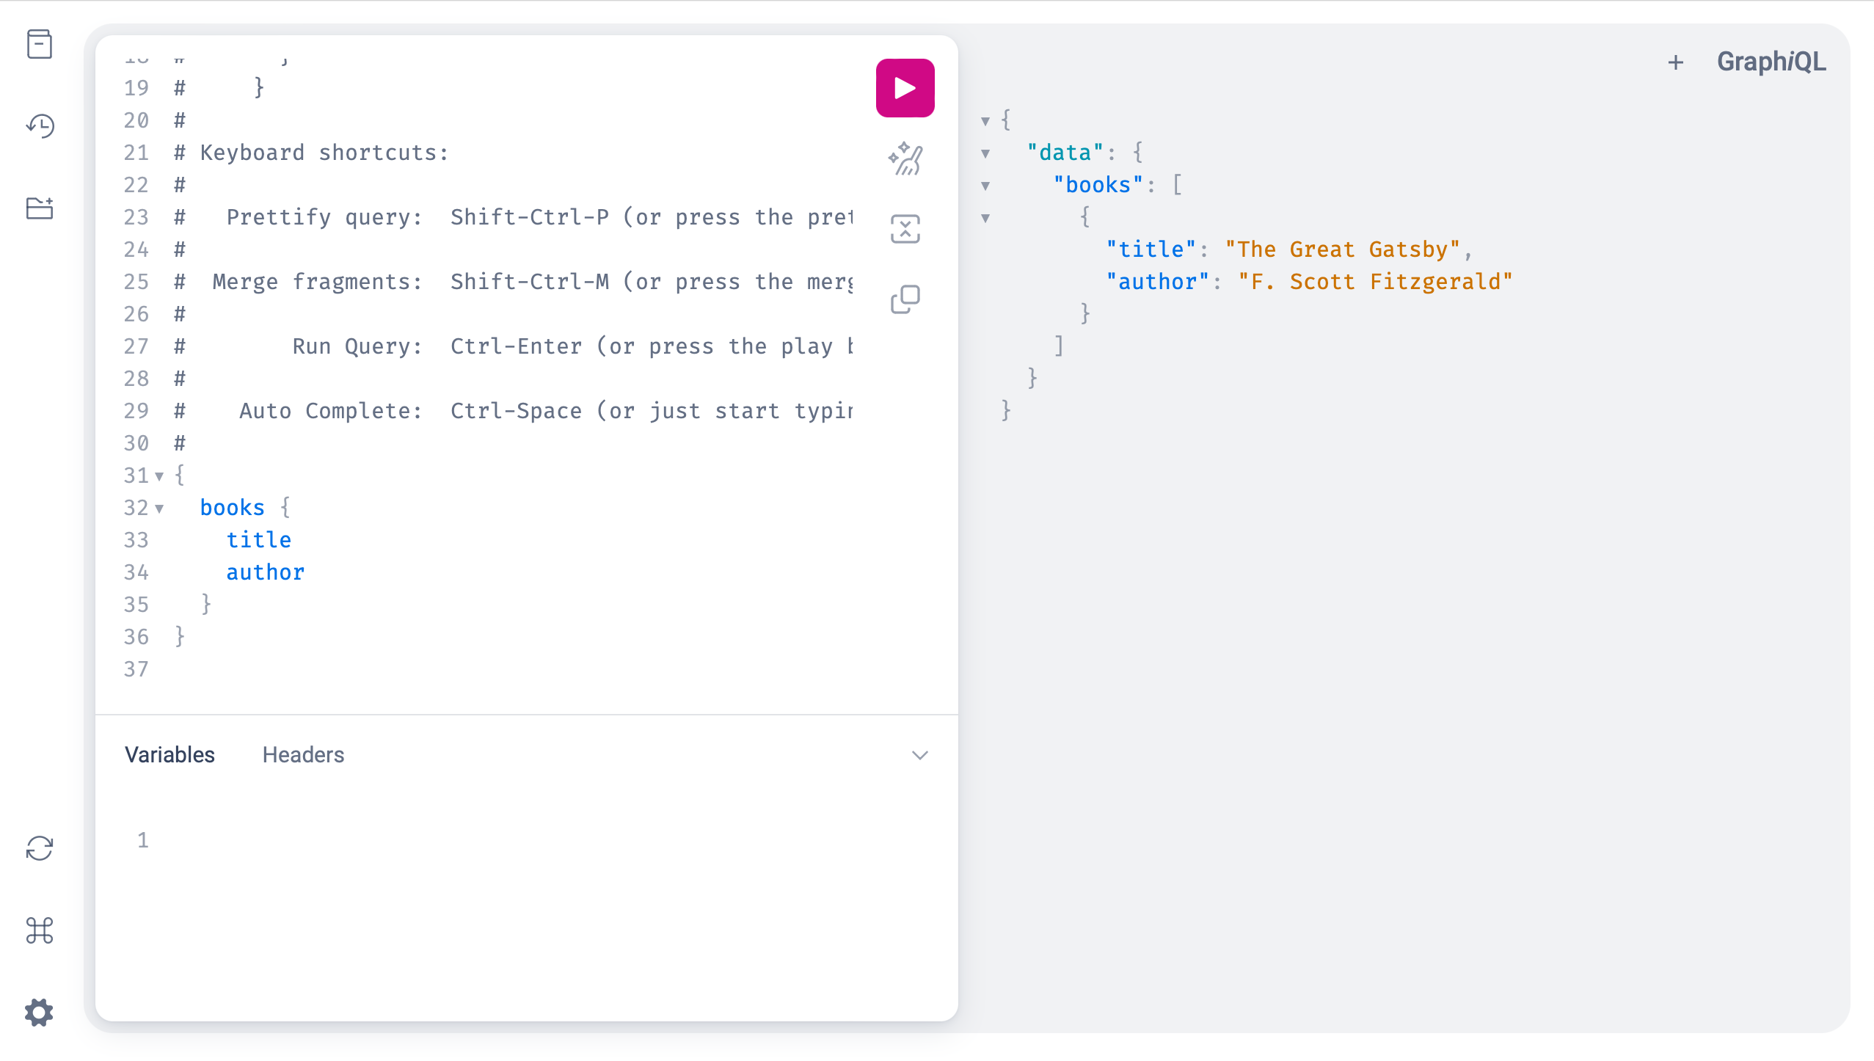Collapse the first book object arrow
Image resolution: width=1874 pixels, height=1061 pixels.
point(985,218)
